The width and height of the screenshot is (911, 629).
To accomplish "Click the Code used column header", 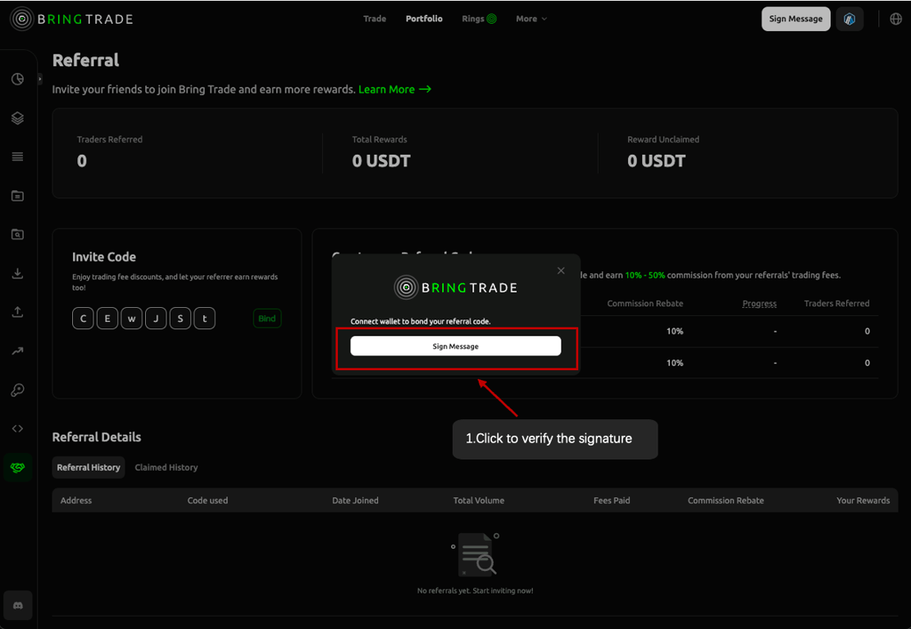I will pos(207,500).
